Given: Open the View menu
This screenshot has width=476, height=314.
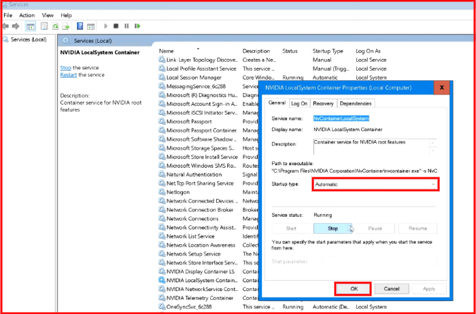Looking at the screenshot, I should (x=48, y=15).
